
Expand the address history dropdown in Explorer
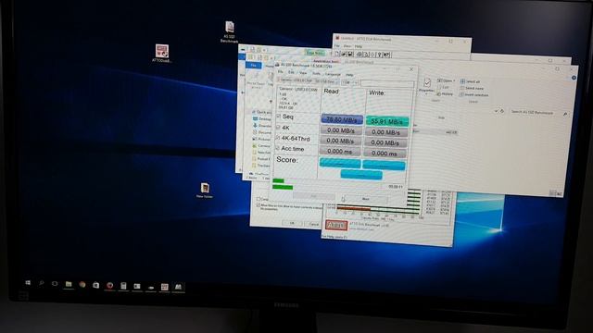(496, 111)
